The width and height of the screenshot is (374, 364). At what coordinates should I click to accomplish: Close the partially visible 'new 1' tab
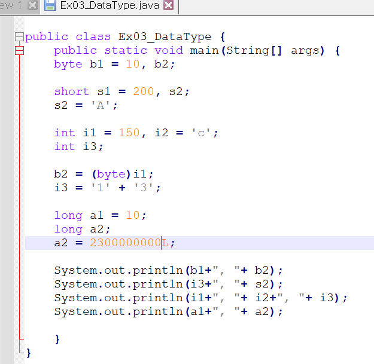[x=32, y=5]
